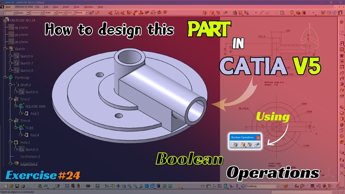Select the Fit All In view icon
This screenshot has width=345, height=194.
tap(112, 186)
